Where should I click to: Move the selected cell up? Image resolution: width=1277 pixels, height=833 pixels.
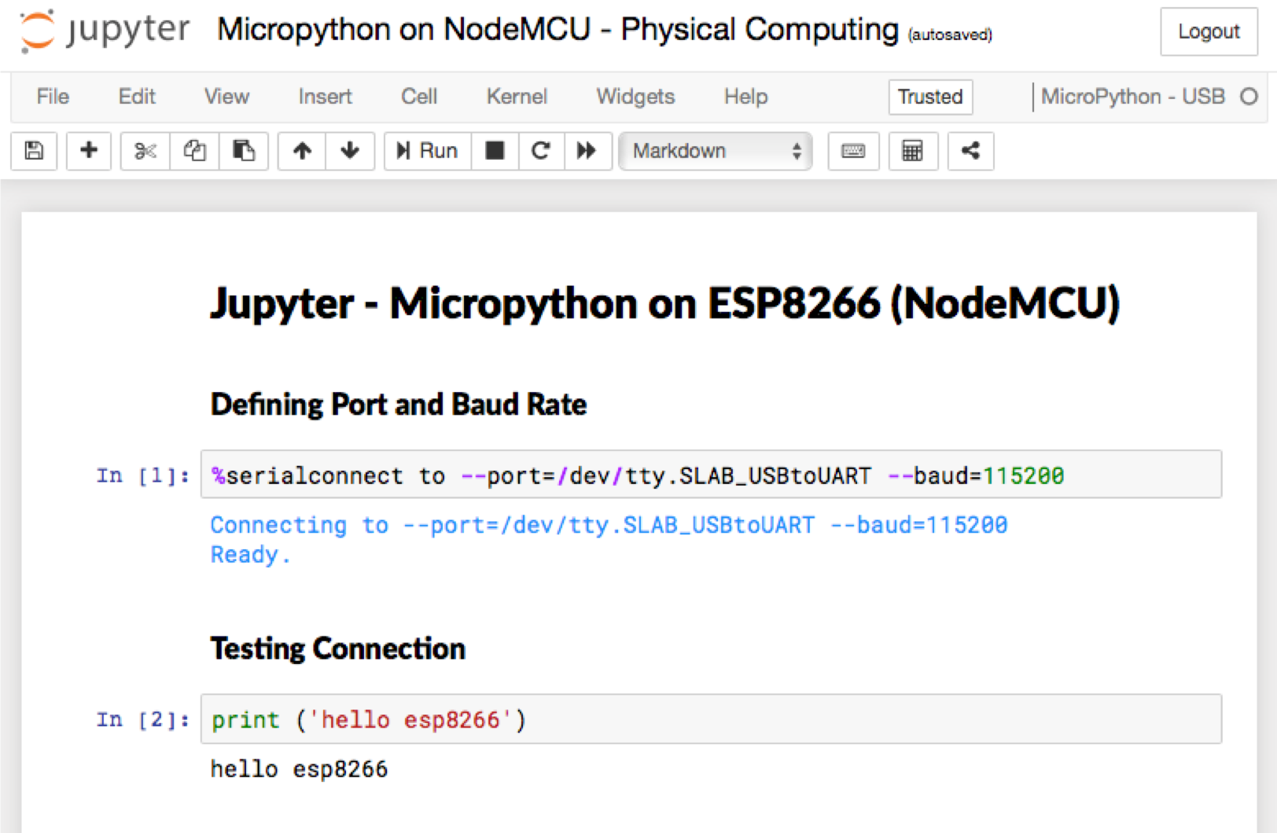coord(300,151)
